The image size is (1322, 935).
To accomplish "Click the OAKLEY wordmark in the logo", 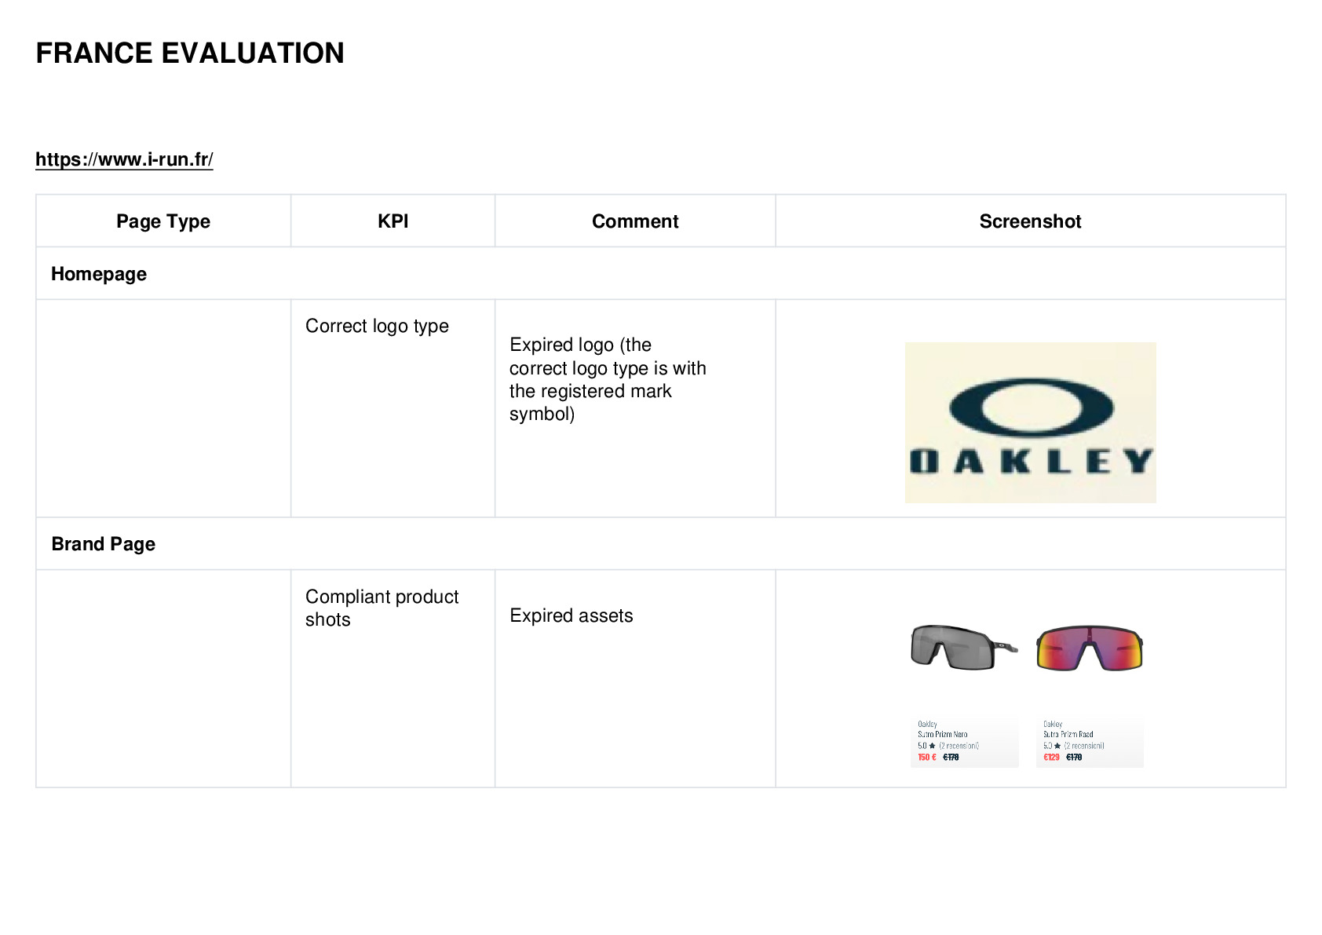I will coord(1032,462).
